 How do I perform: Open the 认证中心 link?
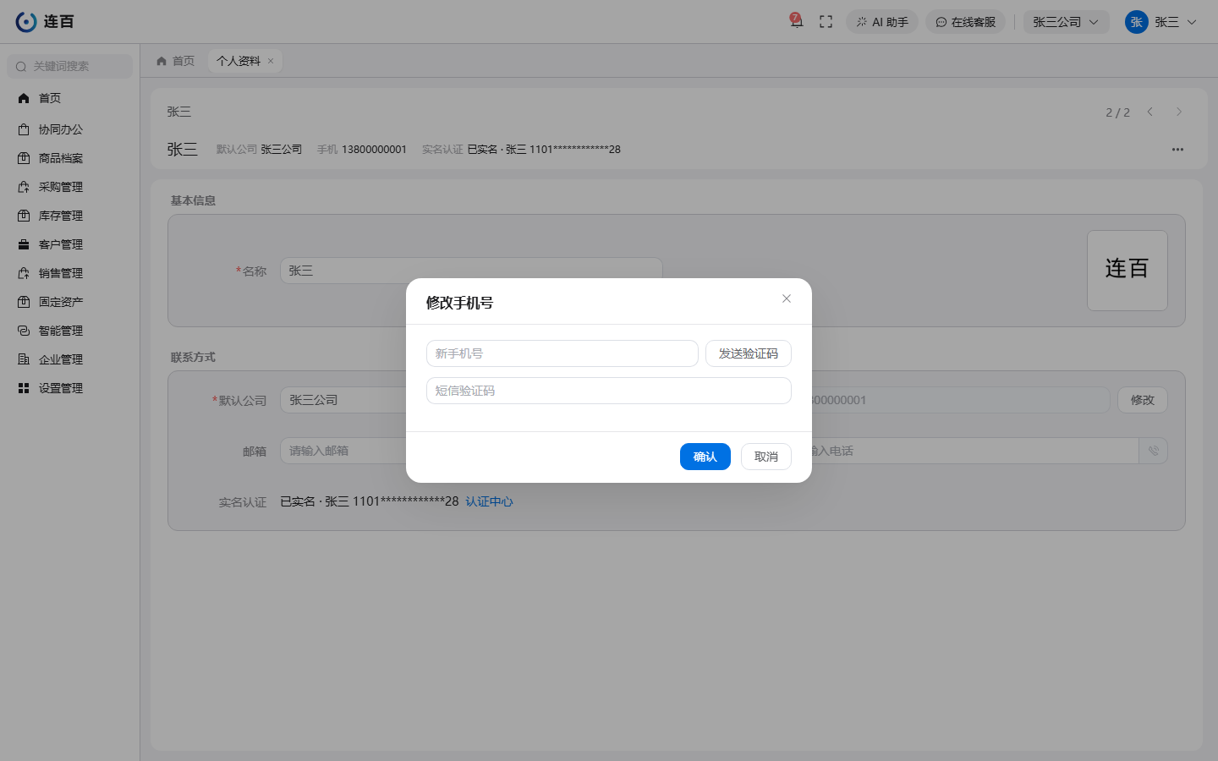click(489, 501)
